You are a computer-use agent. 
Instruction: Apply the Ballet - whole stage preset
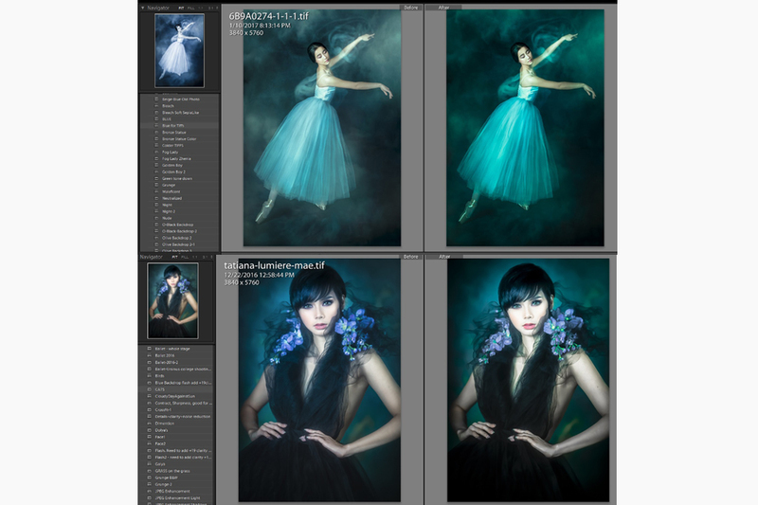[172, 349]
